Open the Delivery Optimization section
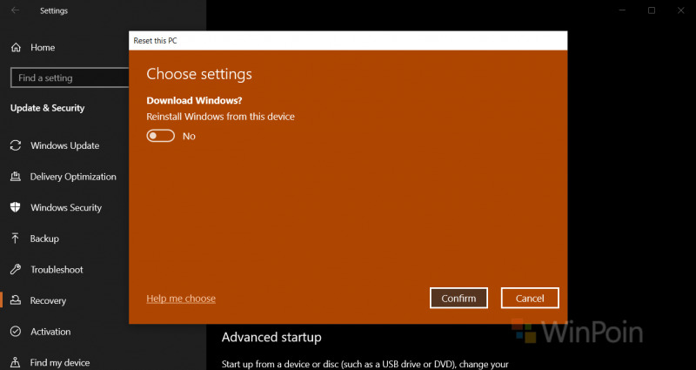The width and height of the screenshot is (696, 370). click(x=73, y=177)
